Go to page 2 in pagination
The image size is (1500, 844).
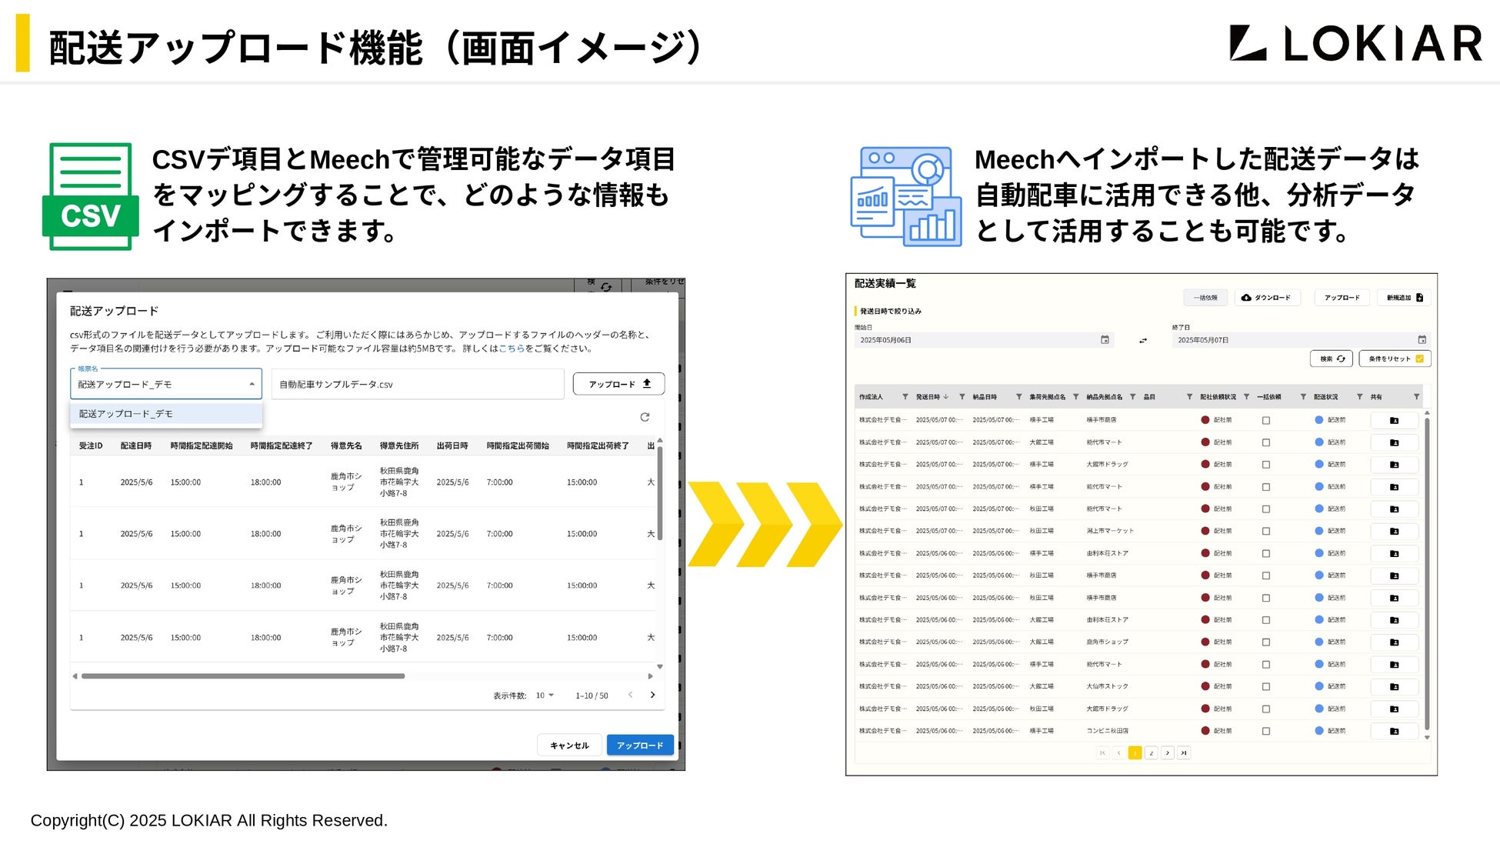[1151, 753]
